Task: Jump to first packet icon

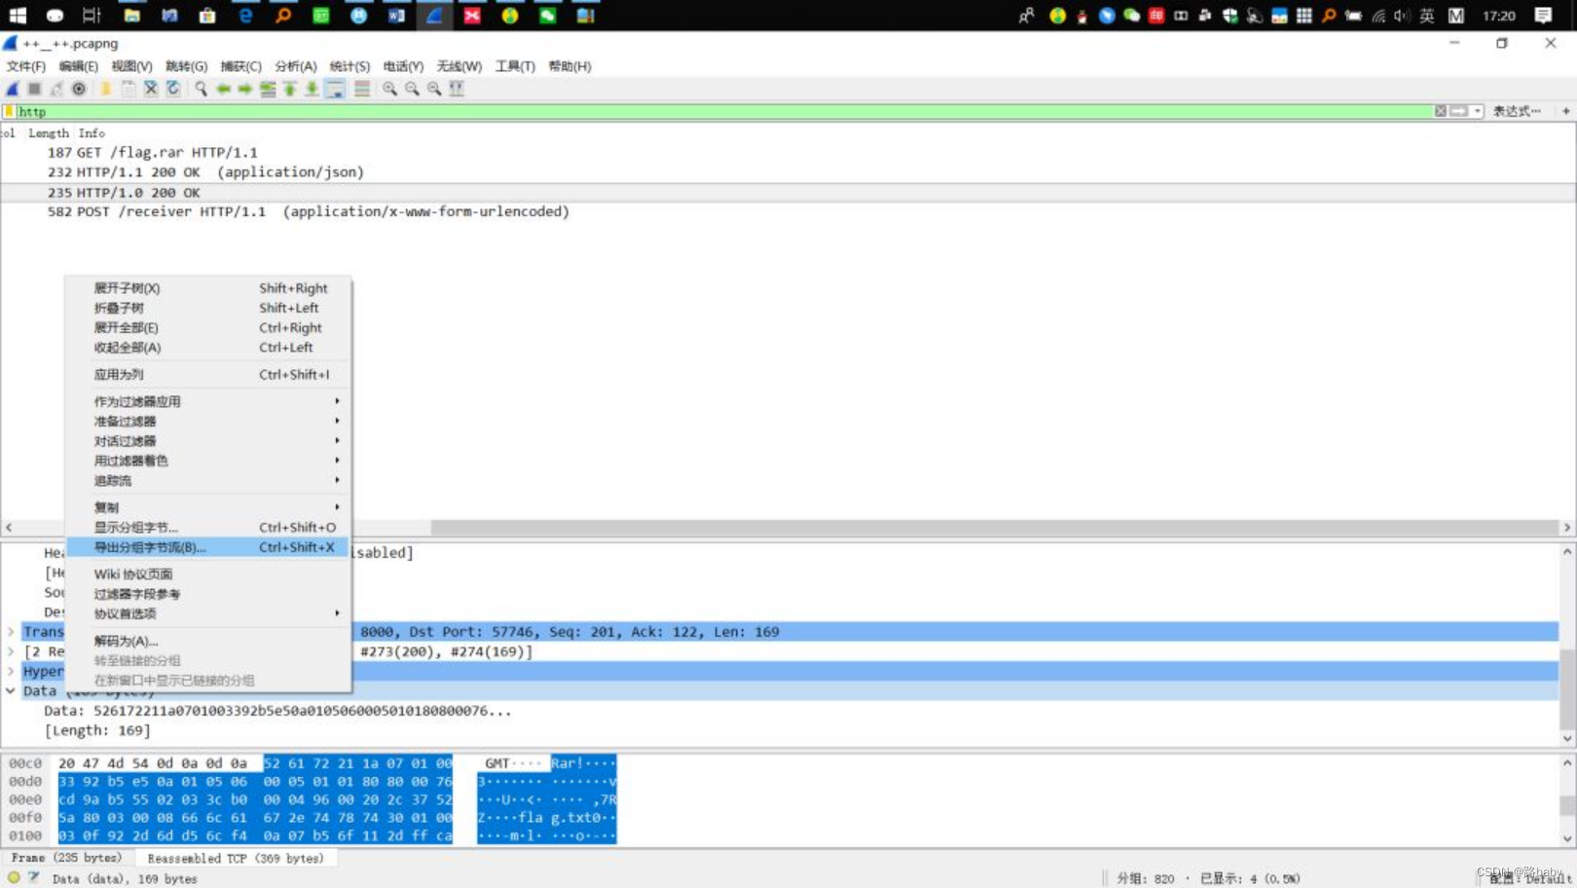Action: pyautogui.click(x=289, y=89)
